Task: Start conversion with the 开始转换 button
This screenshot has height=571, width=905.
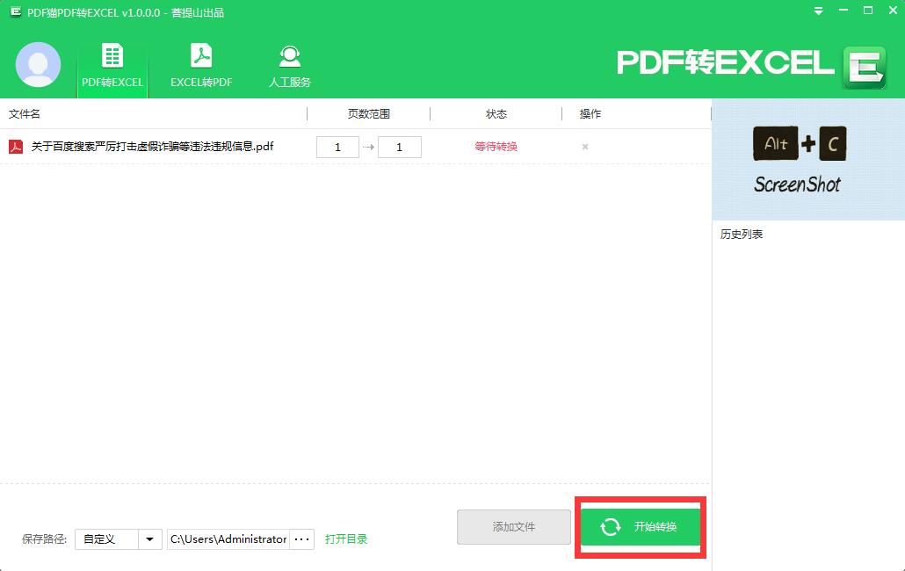Action: [640, 527]
